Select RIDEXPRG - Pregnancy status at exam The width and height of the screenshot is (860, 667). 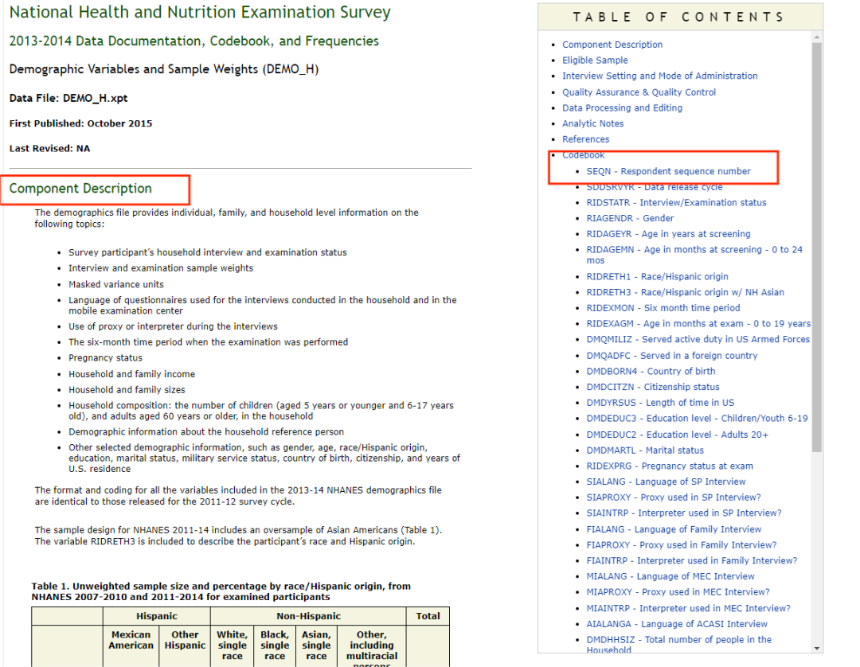pyautogui.click(x=670, y=466)
